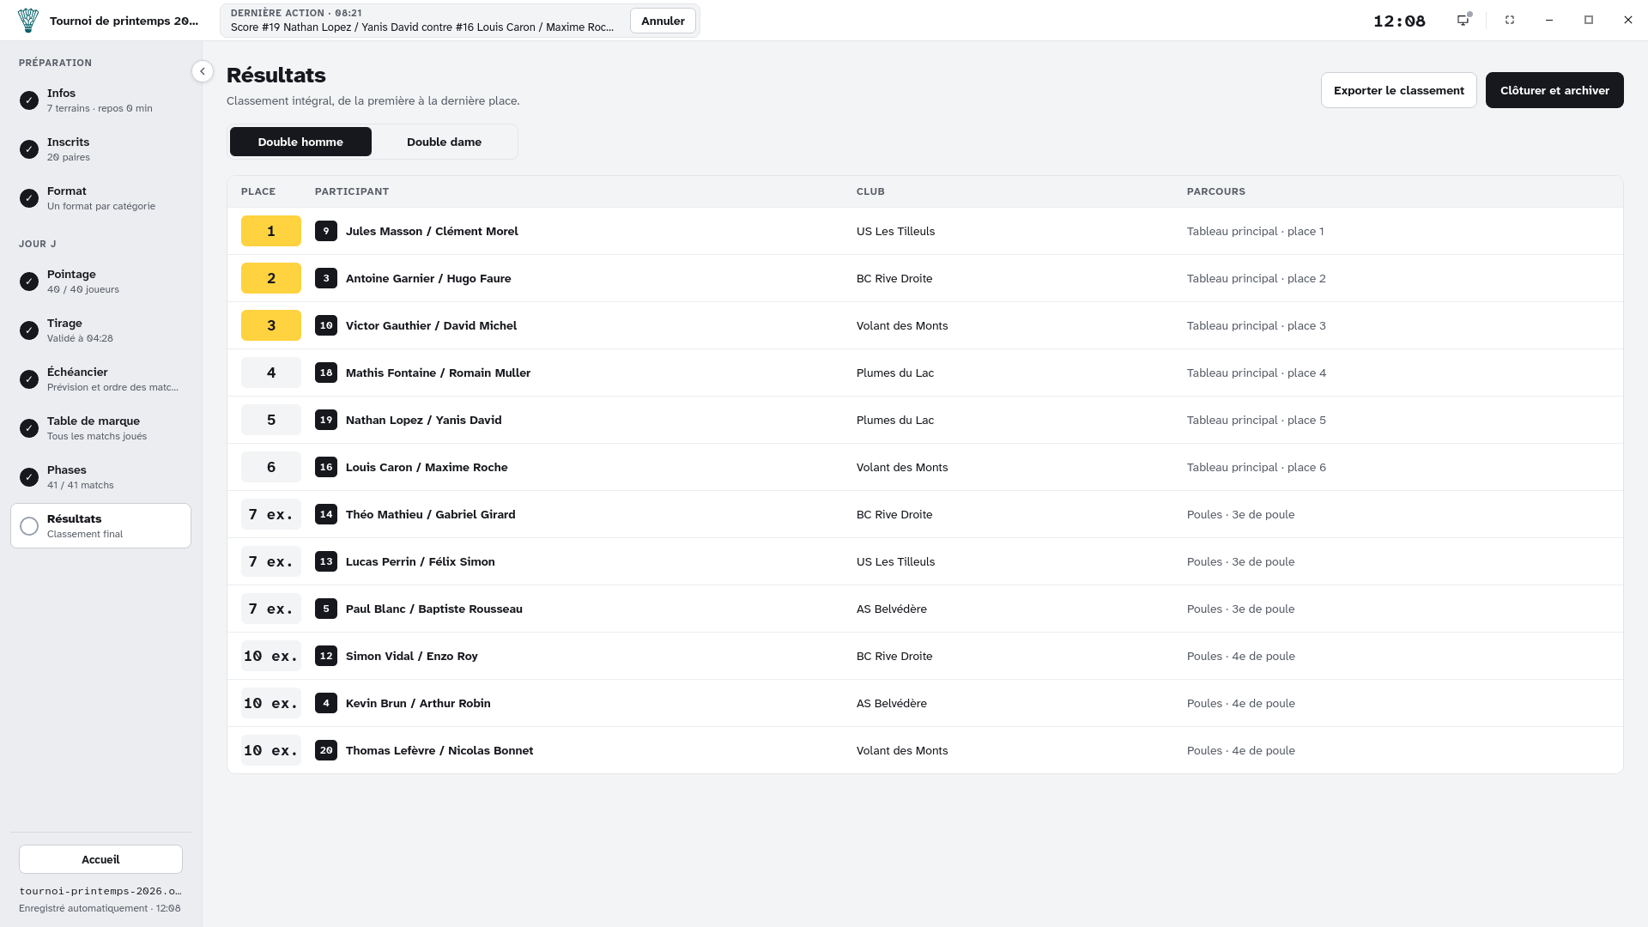Click Simon Vidal / Enzo Roy name
This screenshot has height=927, width=1648.
pyautogui.click(x=411, y=656)
